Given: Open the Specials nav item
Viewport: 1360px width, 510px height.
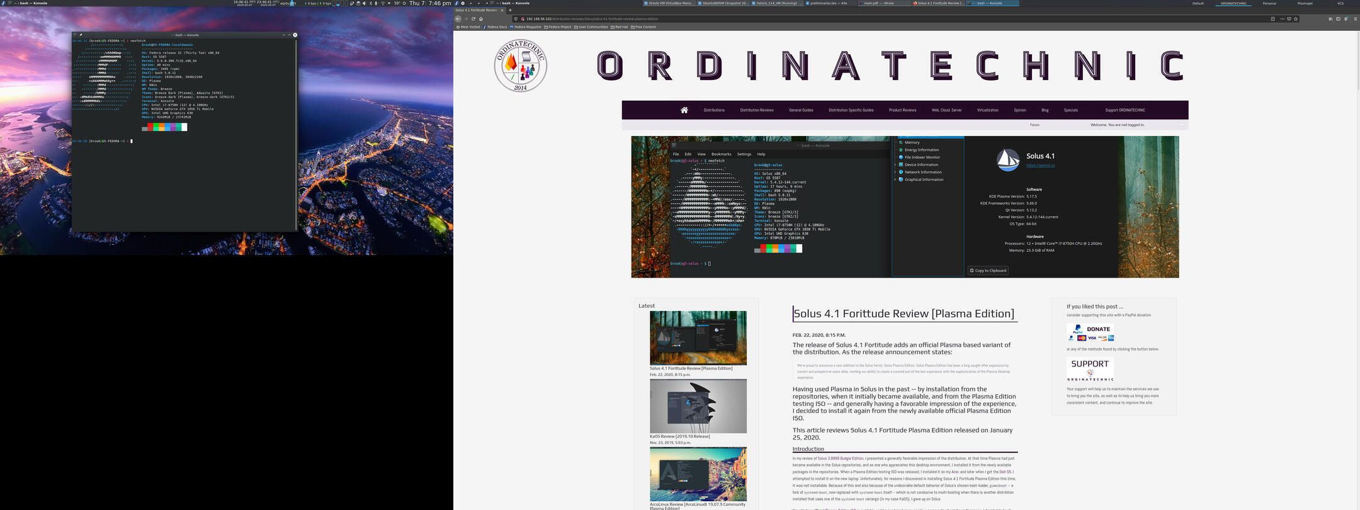Looking at the screenshot, I should click(1070, 110).
